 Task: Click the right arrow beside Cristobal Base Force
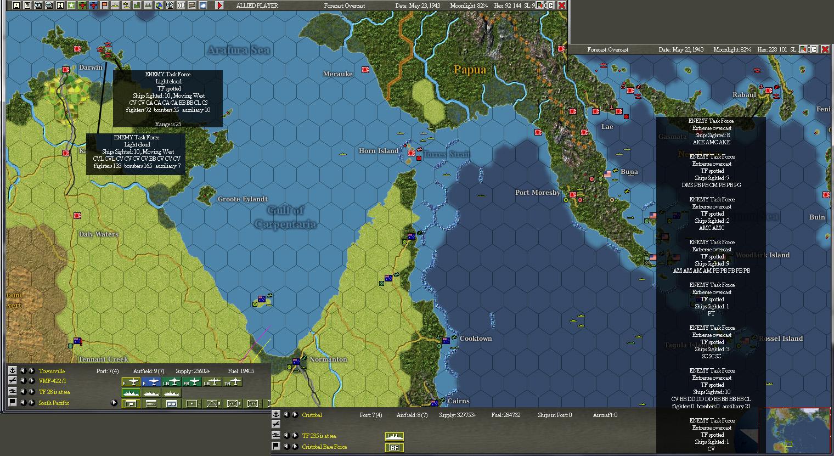coord(295,446)
